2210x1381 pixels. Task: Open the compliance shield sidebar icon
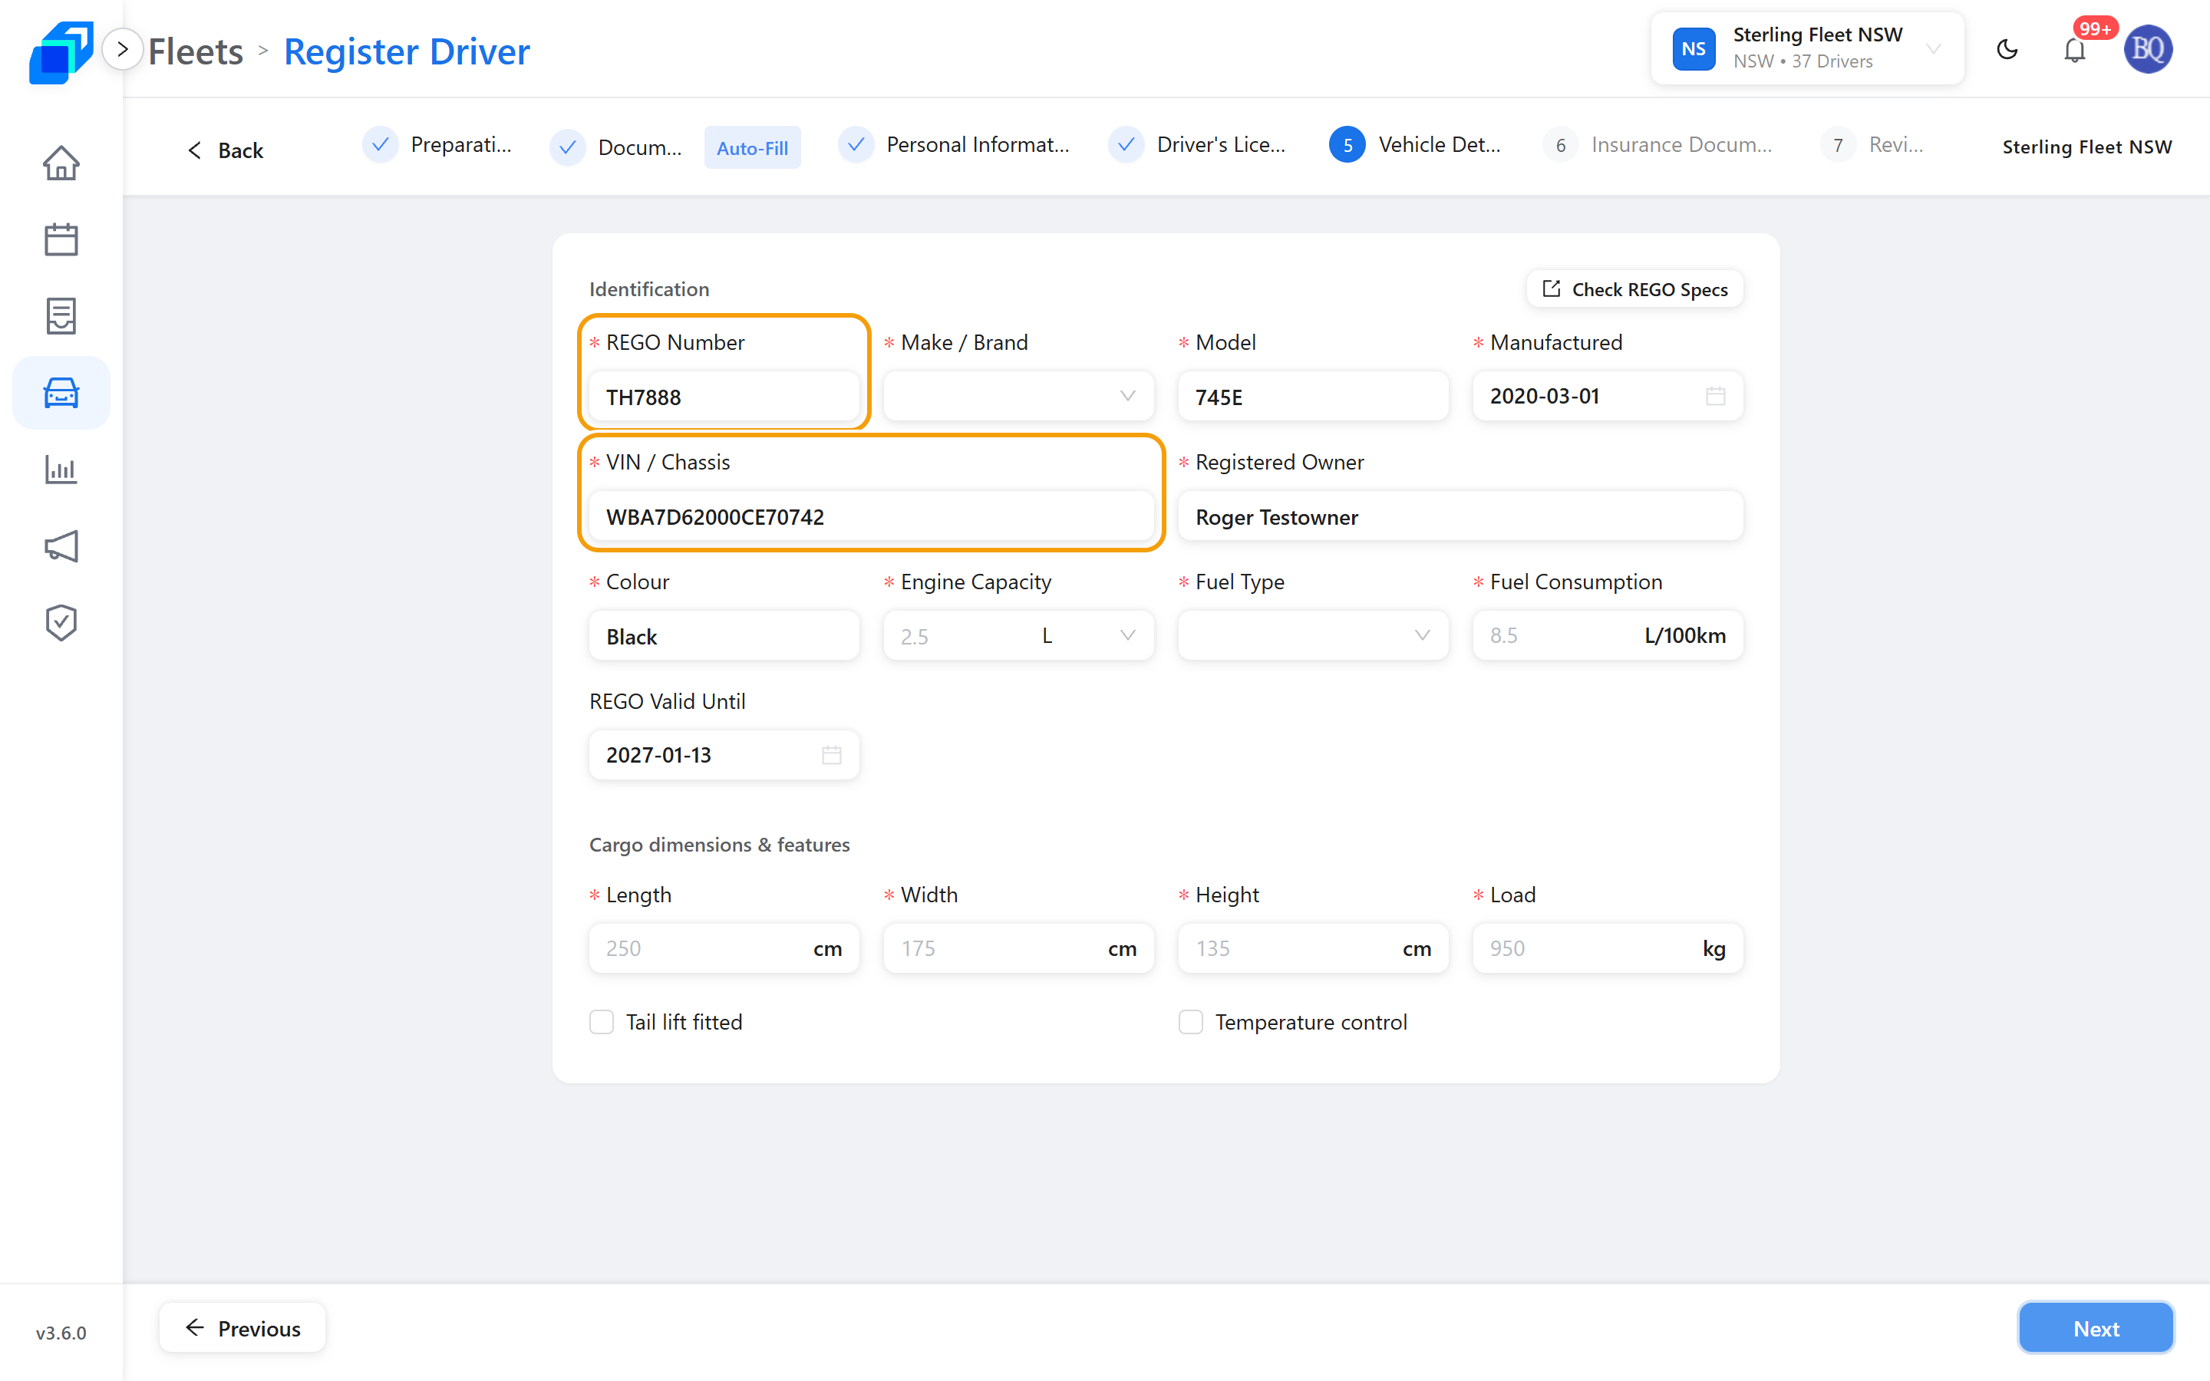click(x=61, y=623)
